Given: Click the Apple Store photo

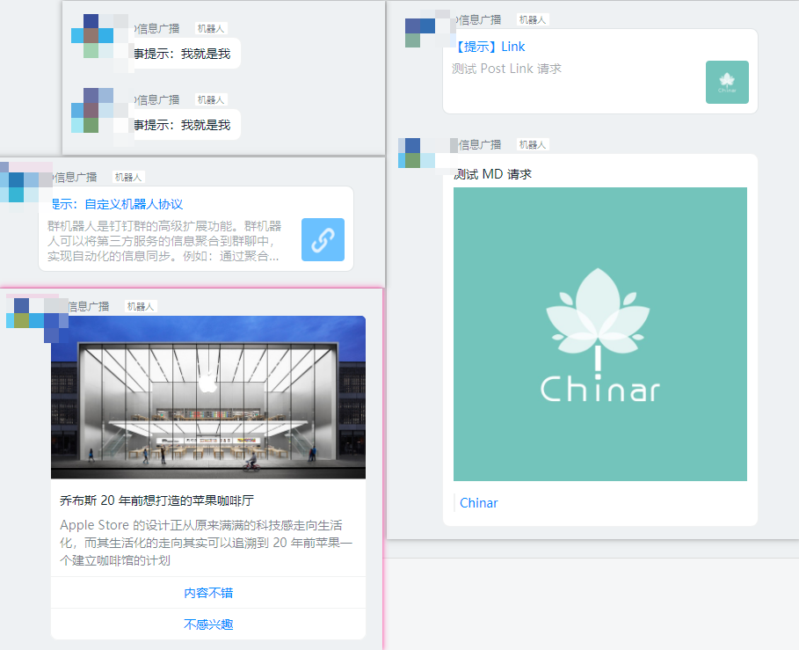Looking at the screenshot, I should point(207,396).
